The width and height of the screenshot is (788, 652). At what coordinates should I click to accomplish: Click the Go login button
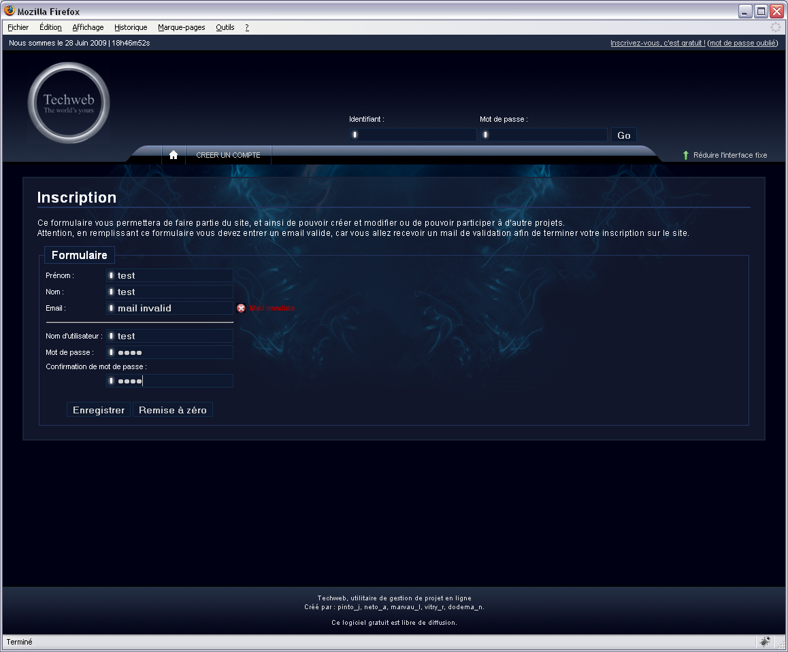click(623, 135)
